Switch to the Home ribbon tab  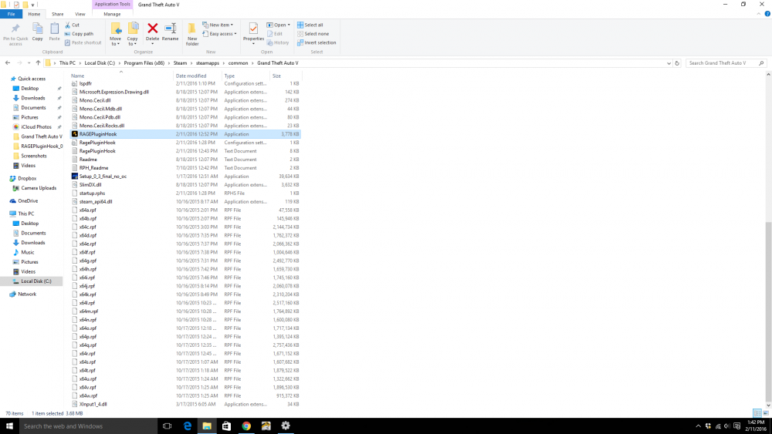click(x=34, y=14)
